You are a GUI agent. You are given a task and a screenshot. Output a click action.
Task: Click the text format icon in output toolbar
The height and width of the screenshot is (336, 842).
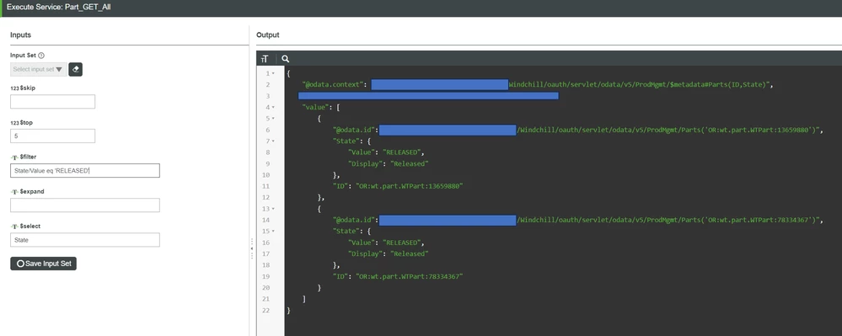click(264, 59)
